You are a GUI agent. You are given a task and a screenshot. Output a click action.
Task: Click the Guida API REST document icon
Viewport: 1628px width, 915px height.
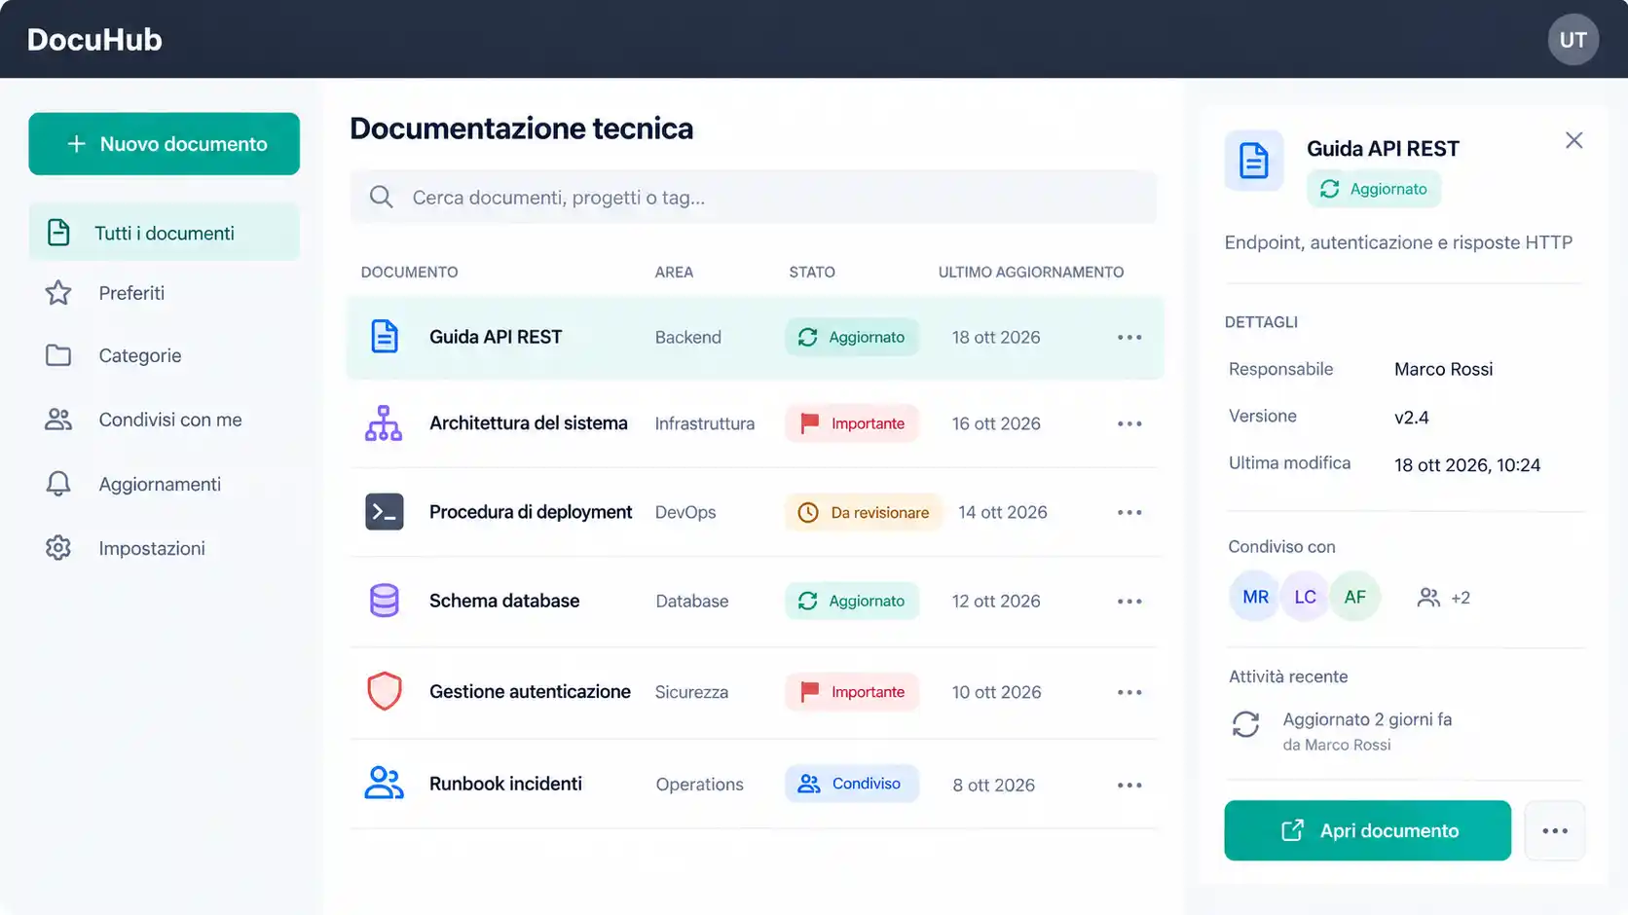[x=385, y=337]
